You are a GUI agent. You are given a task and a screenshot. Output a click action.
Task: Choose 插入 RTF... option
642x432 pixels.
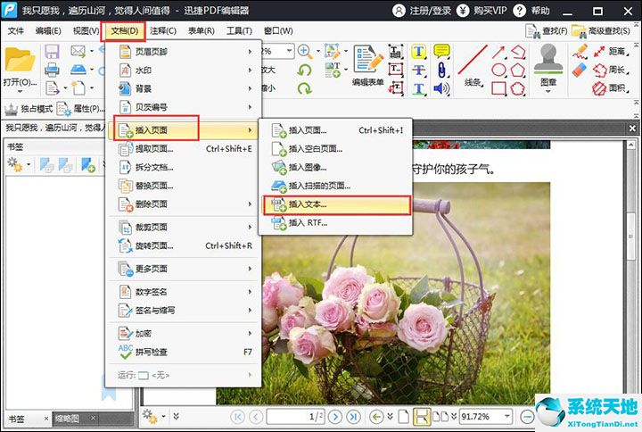point(336,223)
